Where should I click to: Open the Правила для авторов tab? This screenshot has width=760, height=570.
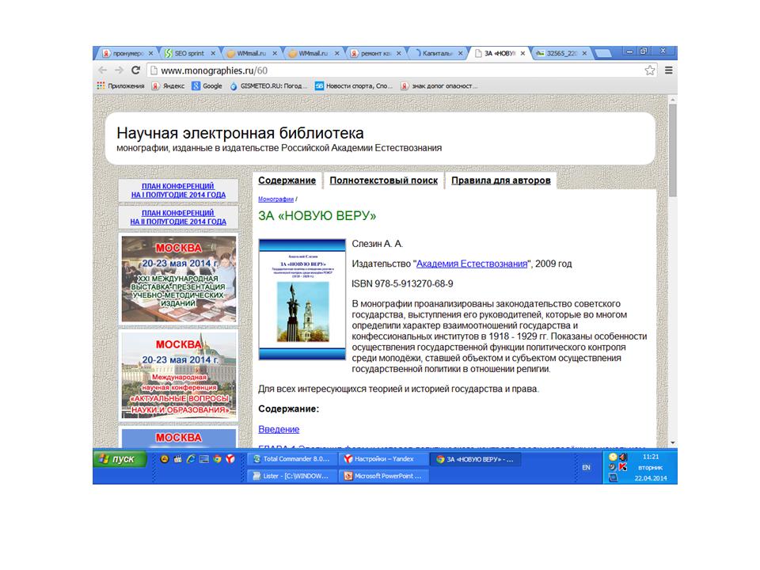pos(500,180)
